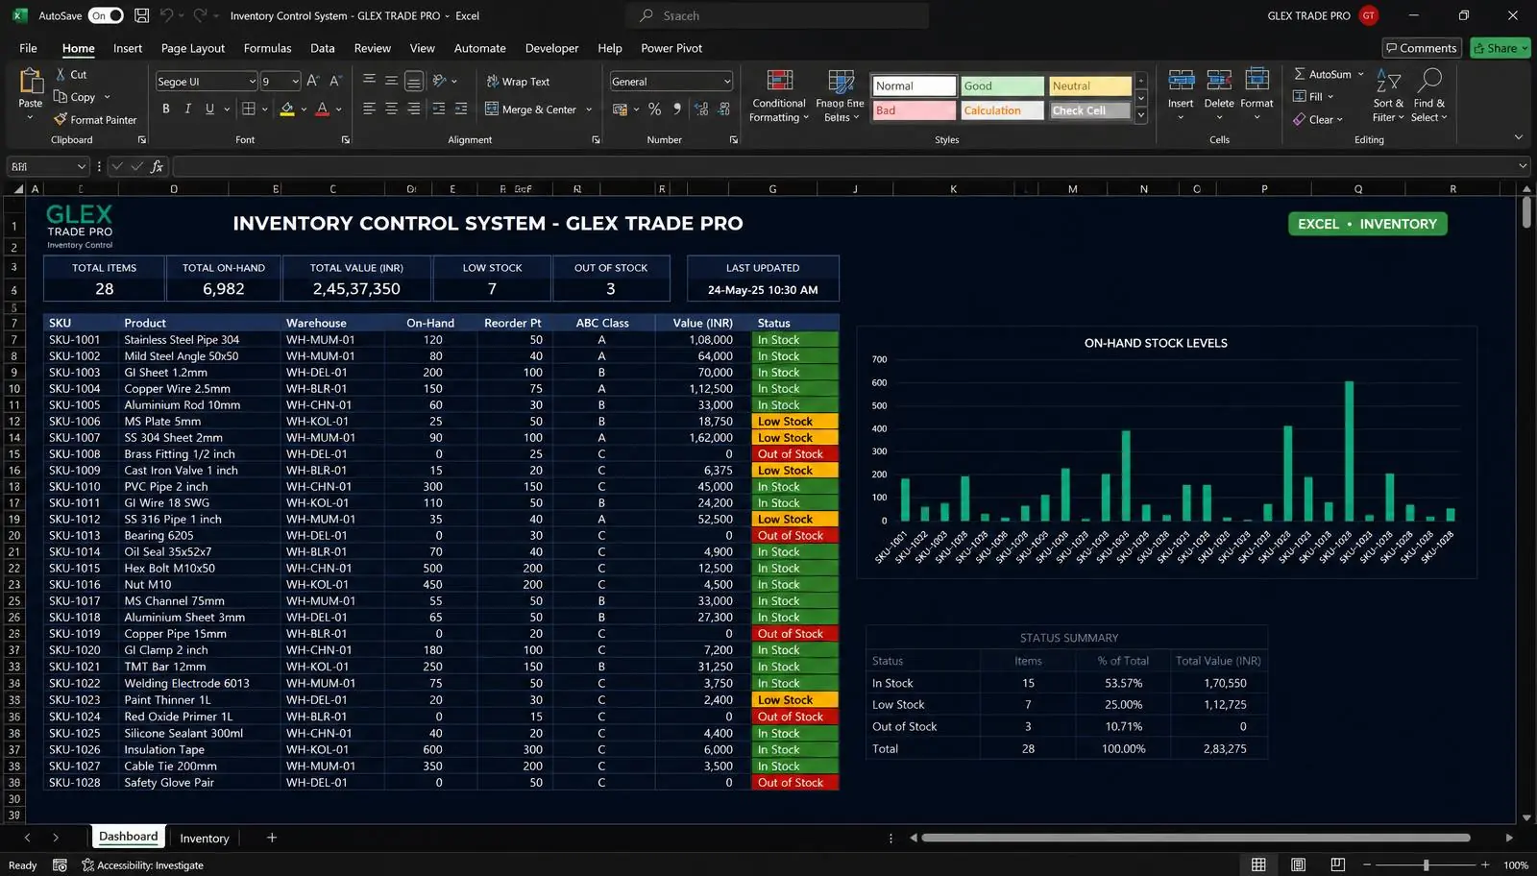Toggle Center horizontal alignment
Image resolution: width=1537 pixels, height=876 pixels.
click(x=391, y=109)
